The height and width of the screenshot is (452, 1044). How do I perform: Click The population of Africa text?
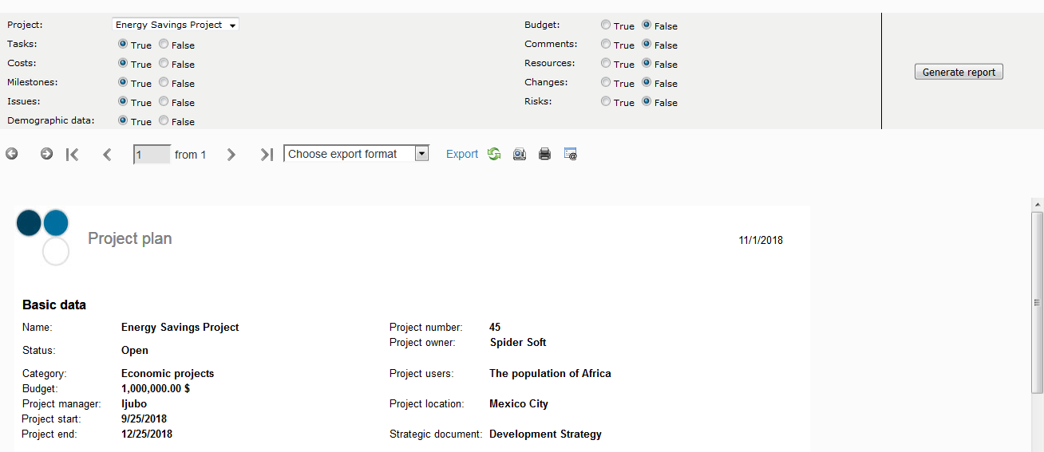coord(550,373)
